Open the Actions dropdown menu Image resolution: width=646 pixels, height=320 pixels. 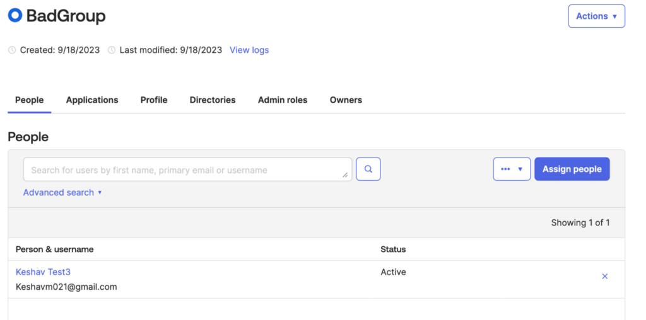[596, 16]
